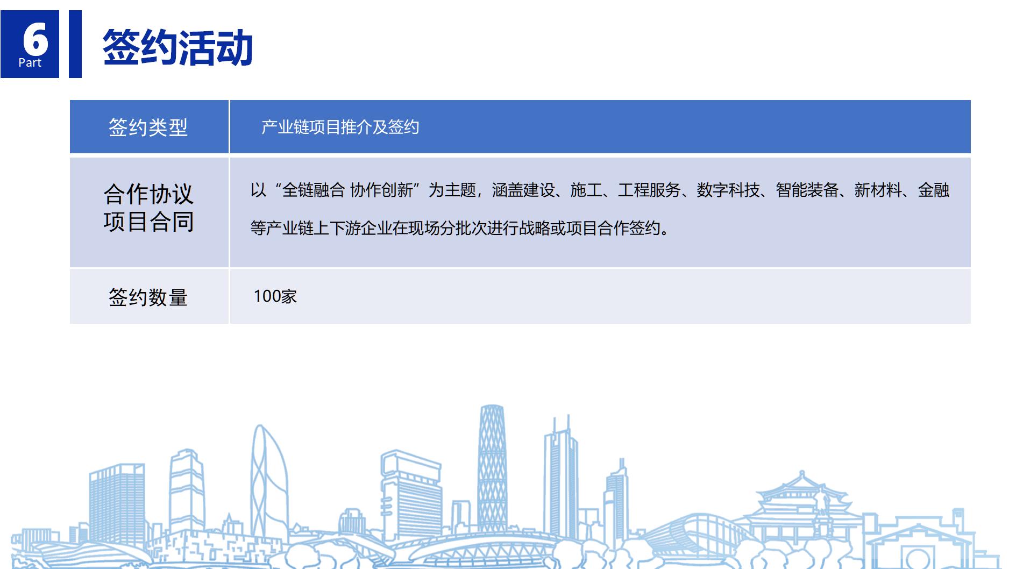The image size is (1016, 569).
Task: Select the 签约类型 header cell
Action: click(x=148, y=127)
